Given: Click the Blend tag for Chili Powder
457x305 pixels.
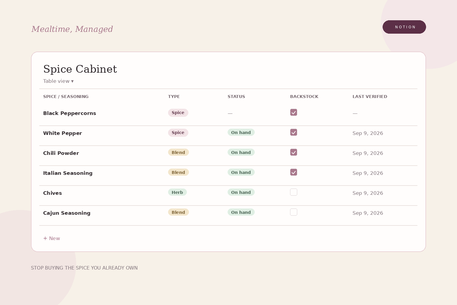Looking at the screenshot, I should click(x=178, y=152).
